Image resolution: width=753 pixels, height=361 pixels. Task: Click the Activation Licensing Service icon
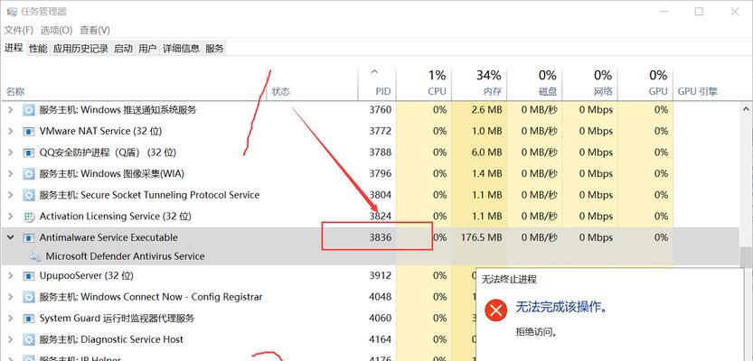[x=29, y=217]
